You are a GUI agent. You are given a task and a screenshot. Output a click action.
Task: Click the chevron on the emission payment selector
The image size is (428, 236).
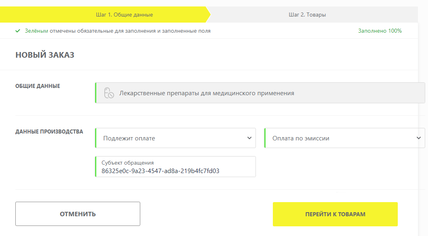pos(419,138)
